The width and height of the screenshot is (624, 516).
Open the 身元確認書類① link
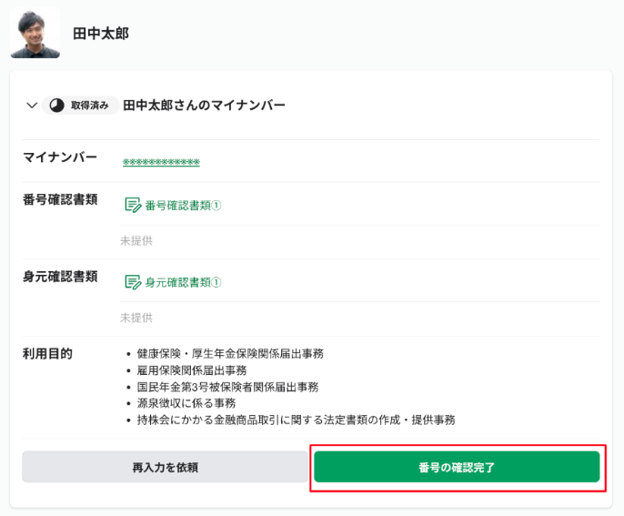click(183, 283)
